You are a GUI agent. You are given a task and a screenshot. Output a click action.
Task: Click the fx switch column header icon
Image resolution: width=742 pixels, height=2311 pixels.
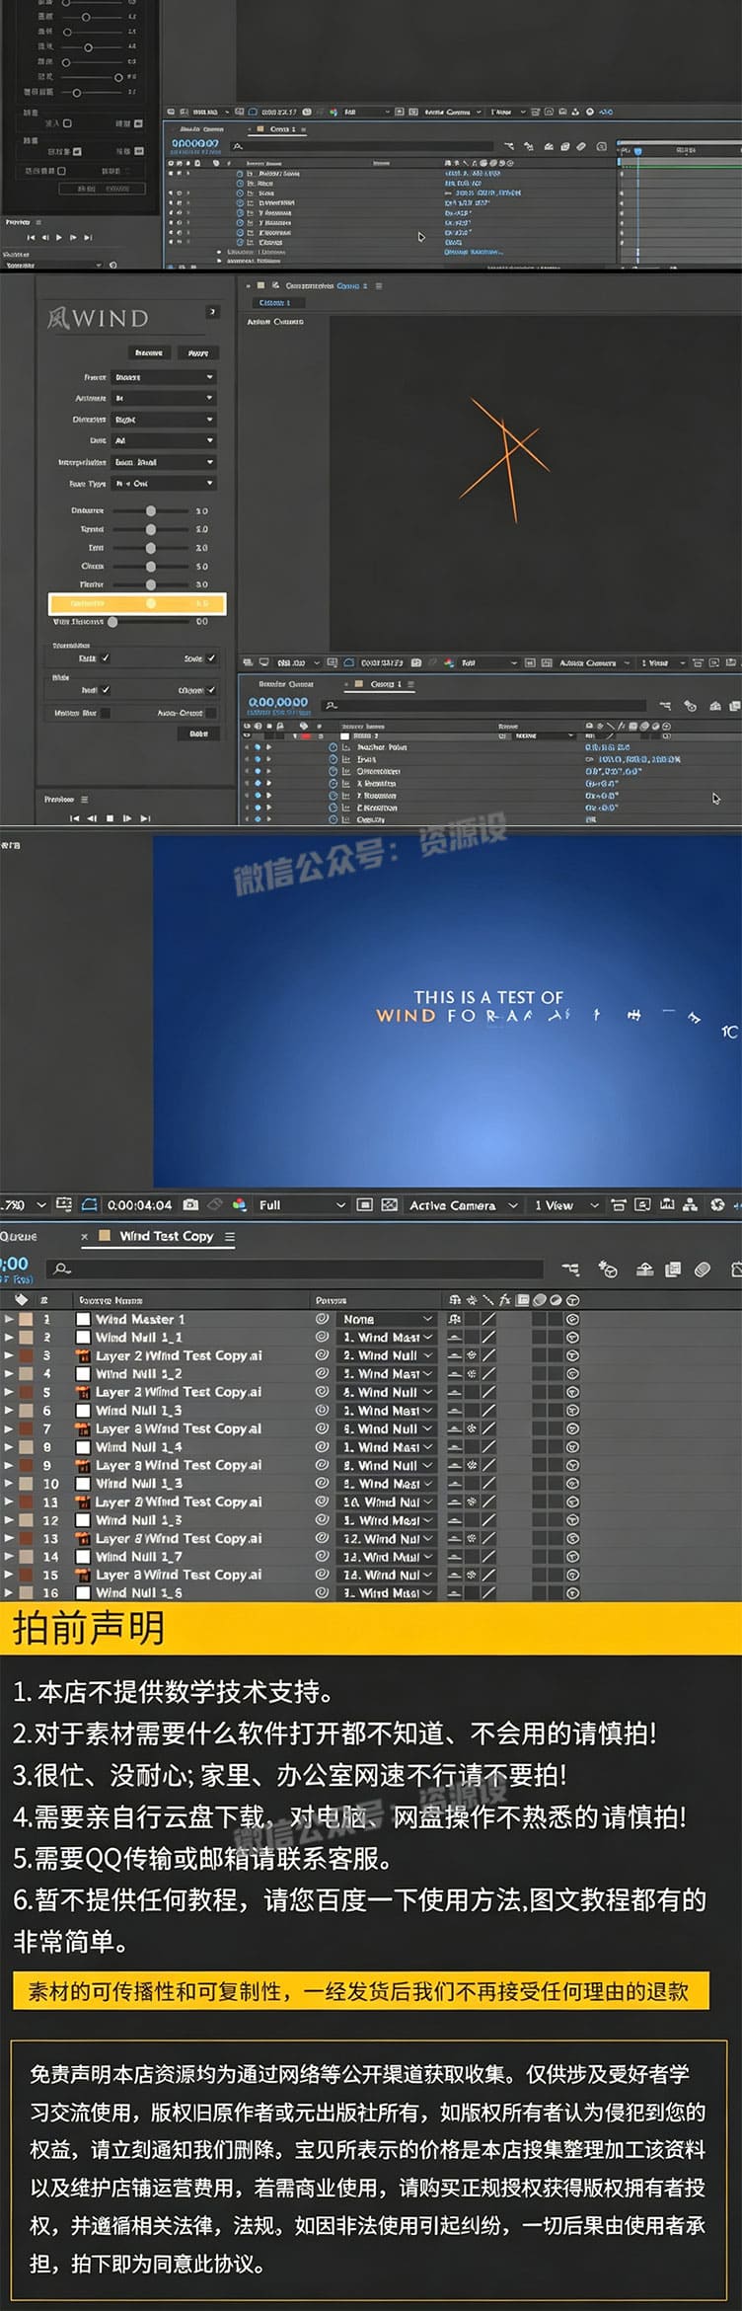click(x=505, y=1300)
